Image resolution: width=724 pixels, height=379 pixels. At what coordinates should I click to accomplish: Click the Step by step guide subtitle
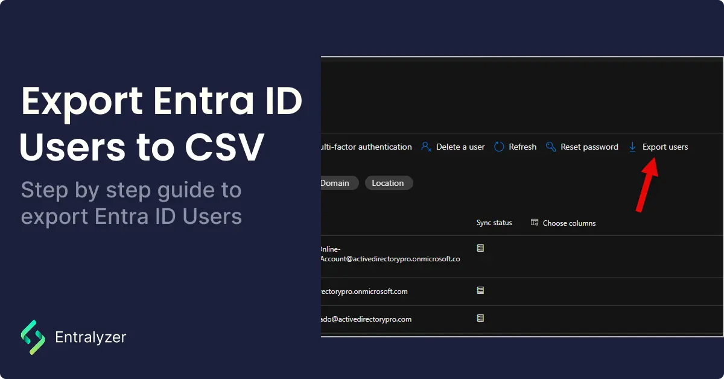[x=132, y=203]
